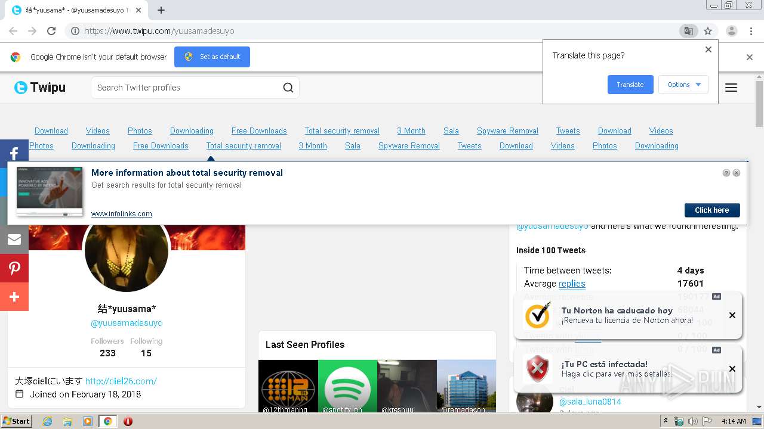Screen dimensions: 764x429
Task: Open www.infolinks.com link in ad
Action: pos(122,213)
